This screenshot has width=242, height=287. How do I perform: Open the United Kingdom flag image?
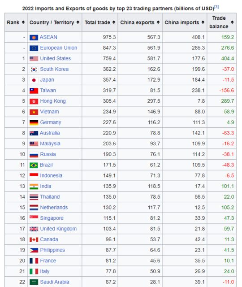34,229
